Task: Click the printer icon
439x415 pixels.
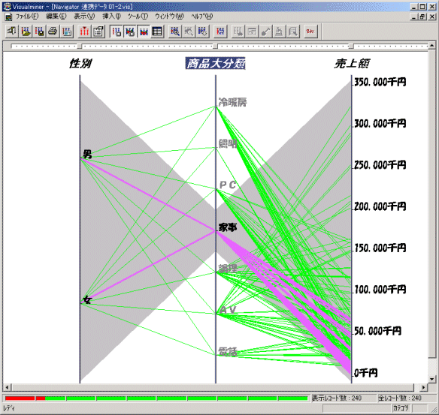Action: tap(53, 31)
